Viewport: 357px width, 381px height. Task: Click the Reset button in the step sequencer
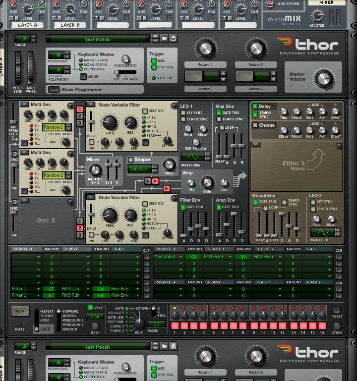coord(337,311)
